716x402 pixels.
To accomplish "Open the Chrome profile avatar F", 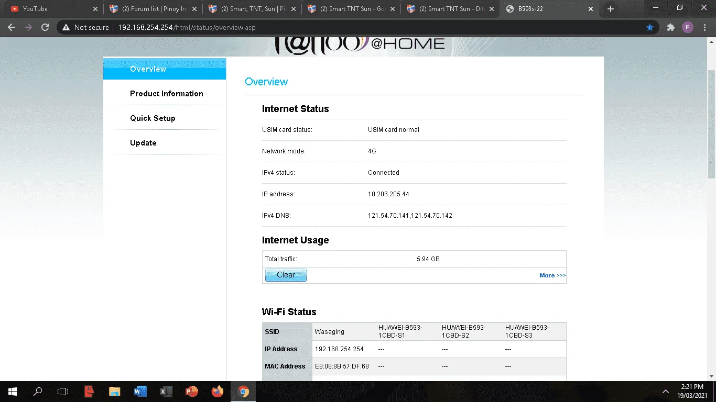I will 687,27.
